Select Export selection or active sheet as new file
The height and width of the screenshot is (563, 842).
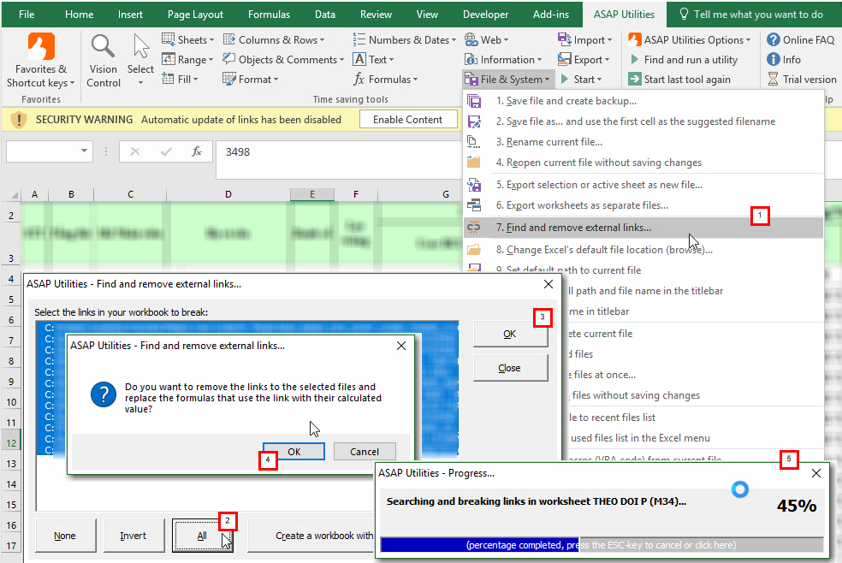(643, 185)
